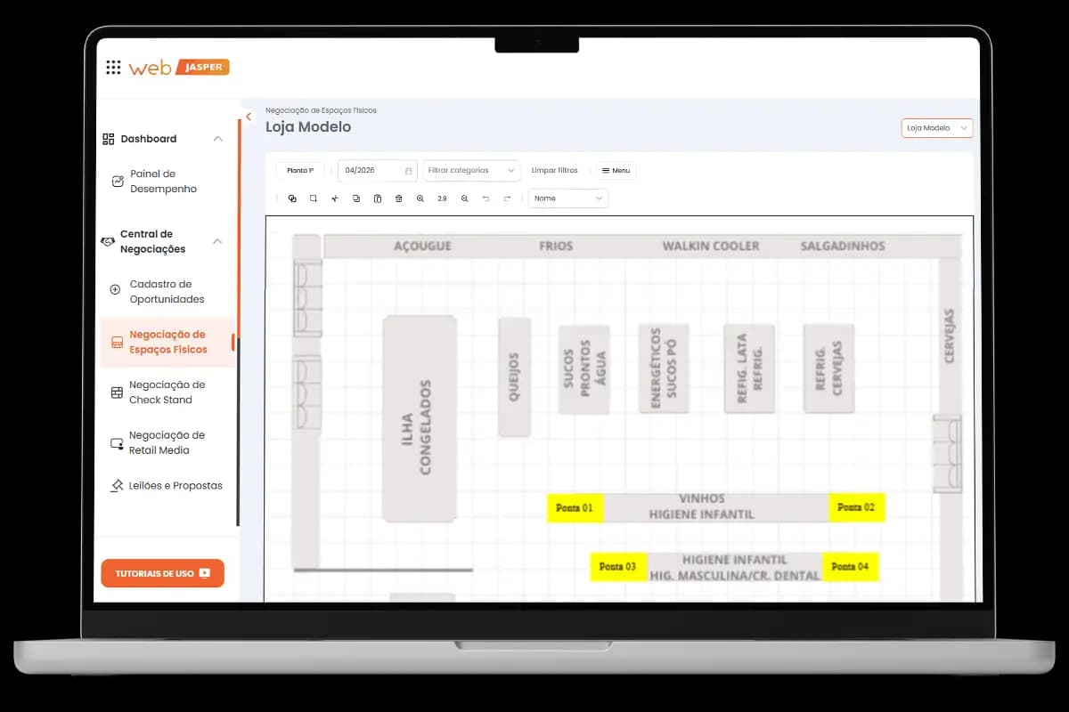The height and width of the screenshot is (712, 1069).
Task: Click the REFRIG. CERVEJAS shelf
Action: [x=828, y=368]
